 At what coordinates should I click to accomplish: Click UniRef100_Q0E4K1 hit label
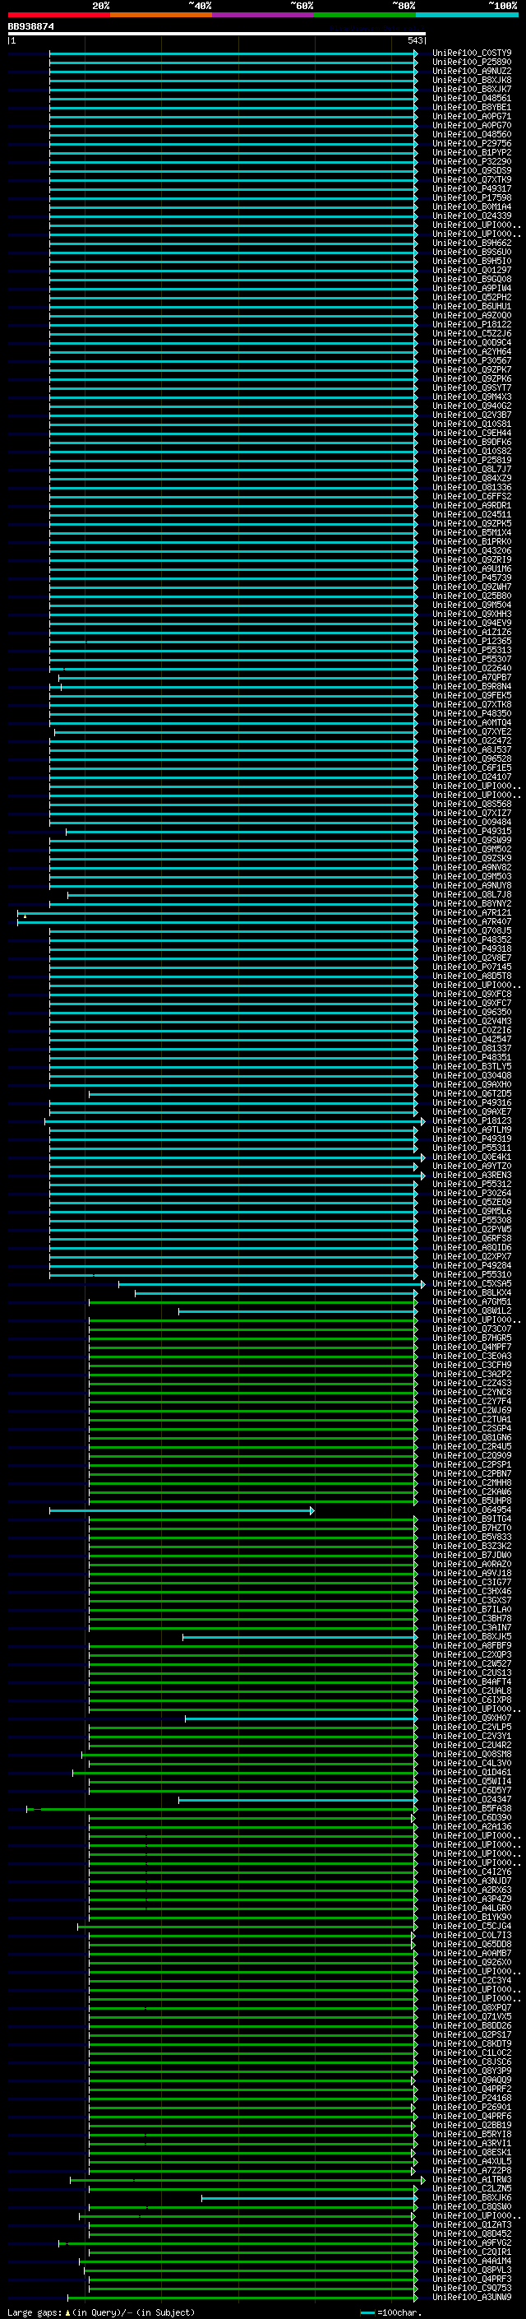pos(471,1157)
